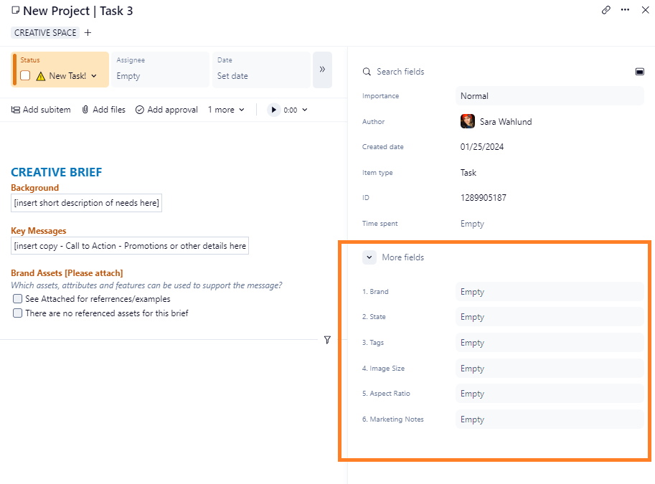
Task: Click the Search fields input
Action: (x=430, y=72)
